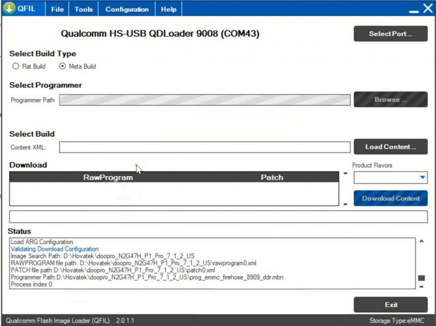Open the File menu

[57, 9]
